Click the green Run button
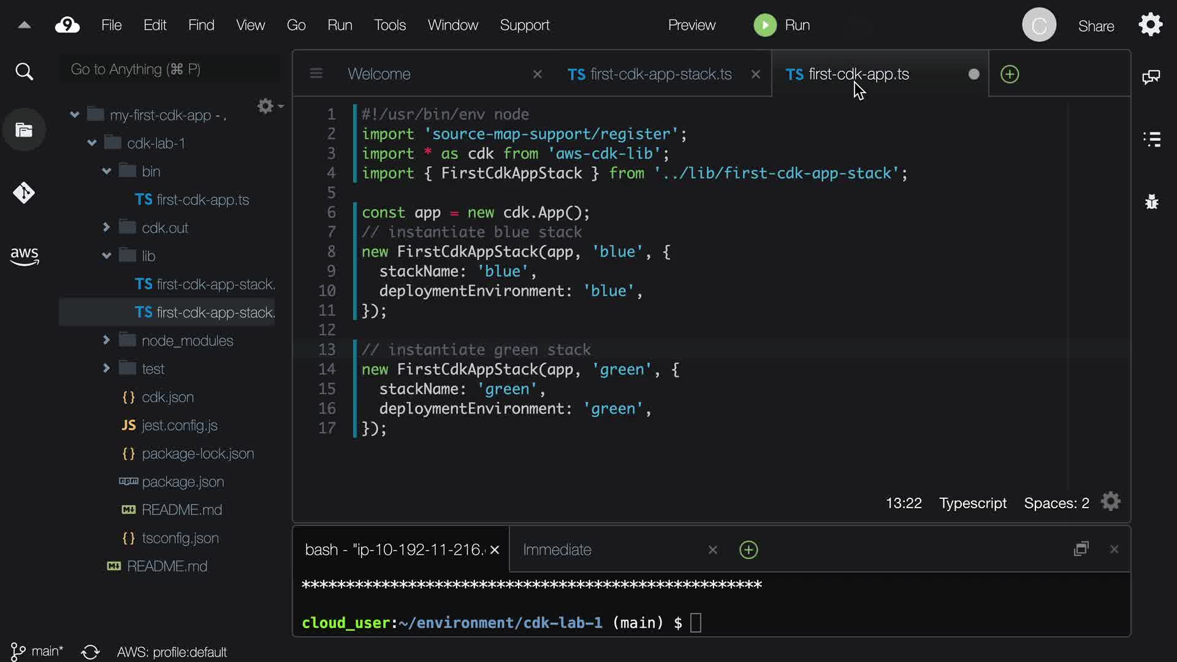 tap(782, 25)
